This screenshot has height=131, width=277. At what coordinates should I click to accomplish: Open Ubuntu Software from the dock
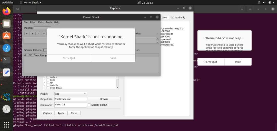click(x=6, y=36)
